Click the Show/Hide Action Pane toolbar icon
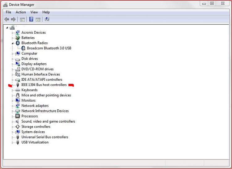 (38, 19)
